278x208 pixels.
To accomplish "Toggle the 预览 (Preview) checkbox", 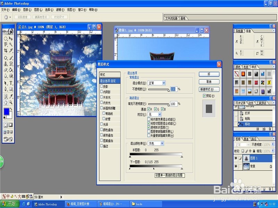I will tap(204, 96).
